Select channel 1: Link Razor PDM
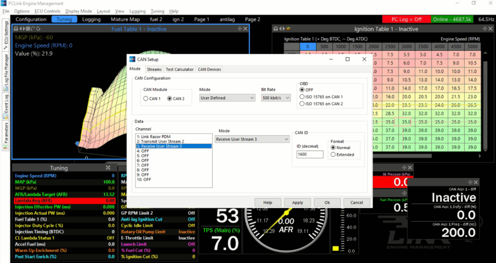This screenshot has width=496, height=263. (x=174, y=137)
